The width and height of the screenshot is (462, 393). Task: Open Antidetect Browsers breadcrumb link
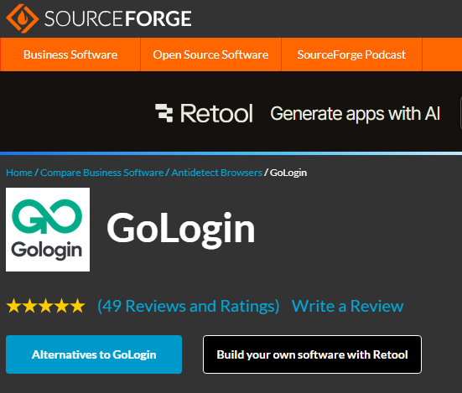[x=217, y=173]
